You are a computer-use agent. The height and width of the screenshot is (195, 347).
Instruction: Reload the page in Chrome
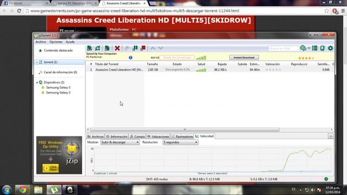(20, 11)
